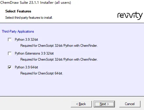
Task: Click the 'Python Extensions 3.9 32-bit' label
Action: click(x=34, y=53)
